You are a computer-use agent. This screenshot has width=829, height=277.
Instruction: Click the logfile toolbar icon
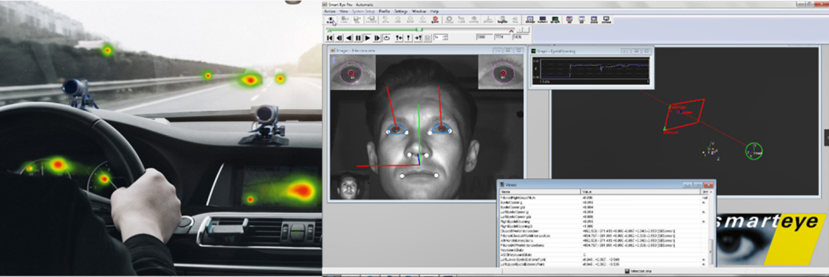pos(502,19)
